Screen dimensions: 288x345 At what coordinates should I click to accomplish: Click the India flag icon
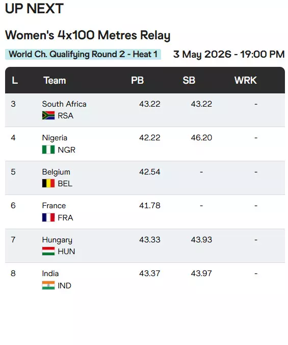48,285
